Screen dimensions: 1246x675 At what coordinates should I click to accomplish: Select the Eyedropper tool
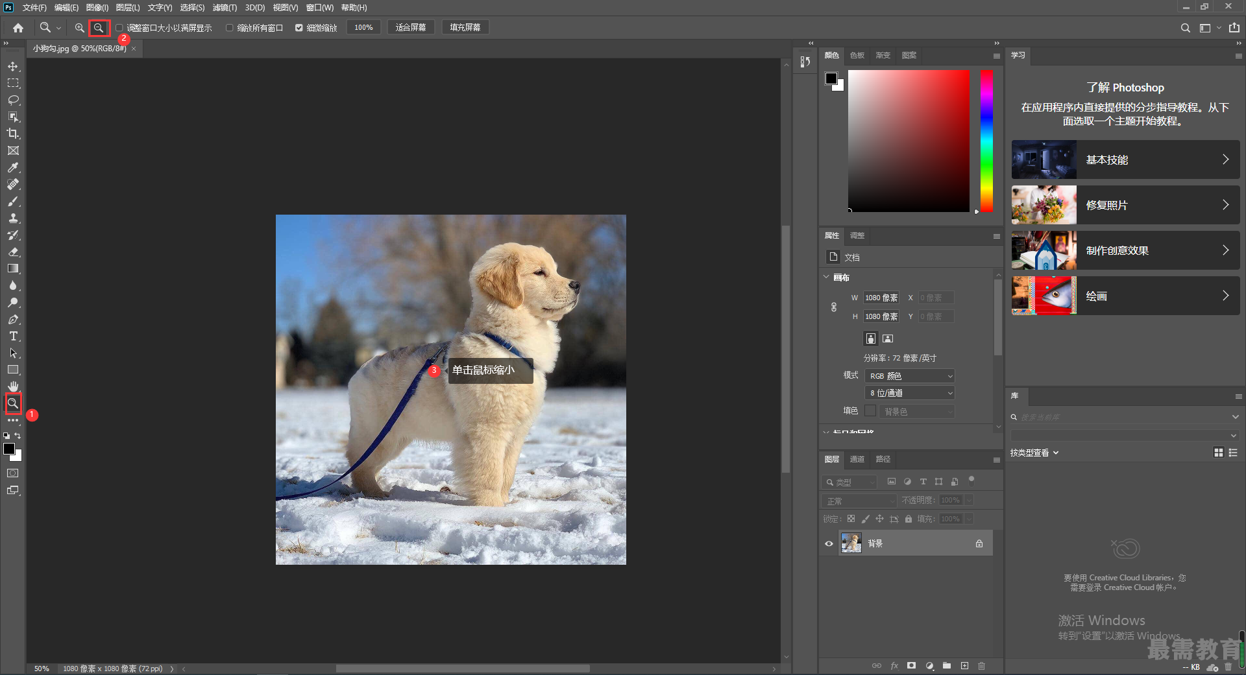click(13, 167)
